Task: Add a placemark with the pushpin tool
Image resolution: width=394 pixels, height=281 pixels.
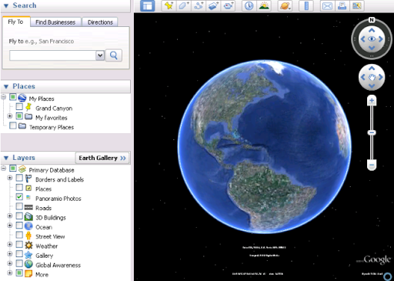Action: [169, 5]
